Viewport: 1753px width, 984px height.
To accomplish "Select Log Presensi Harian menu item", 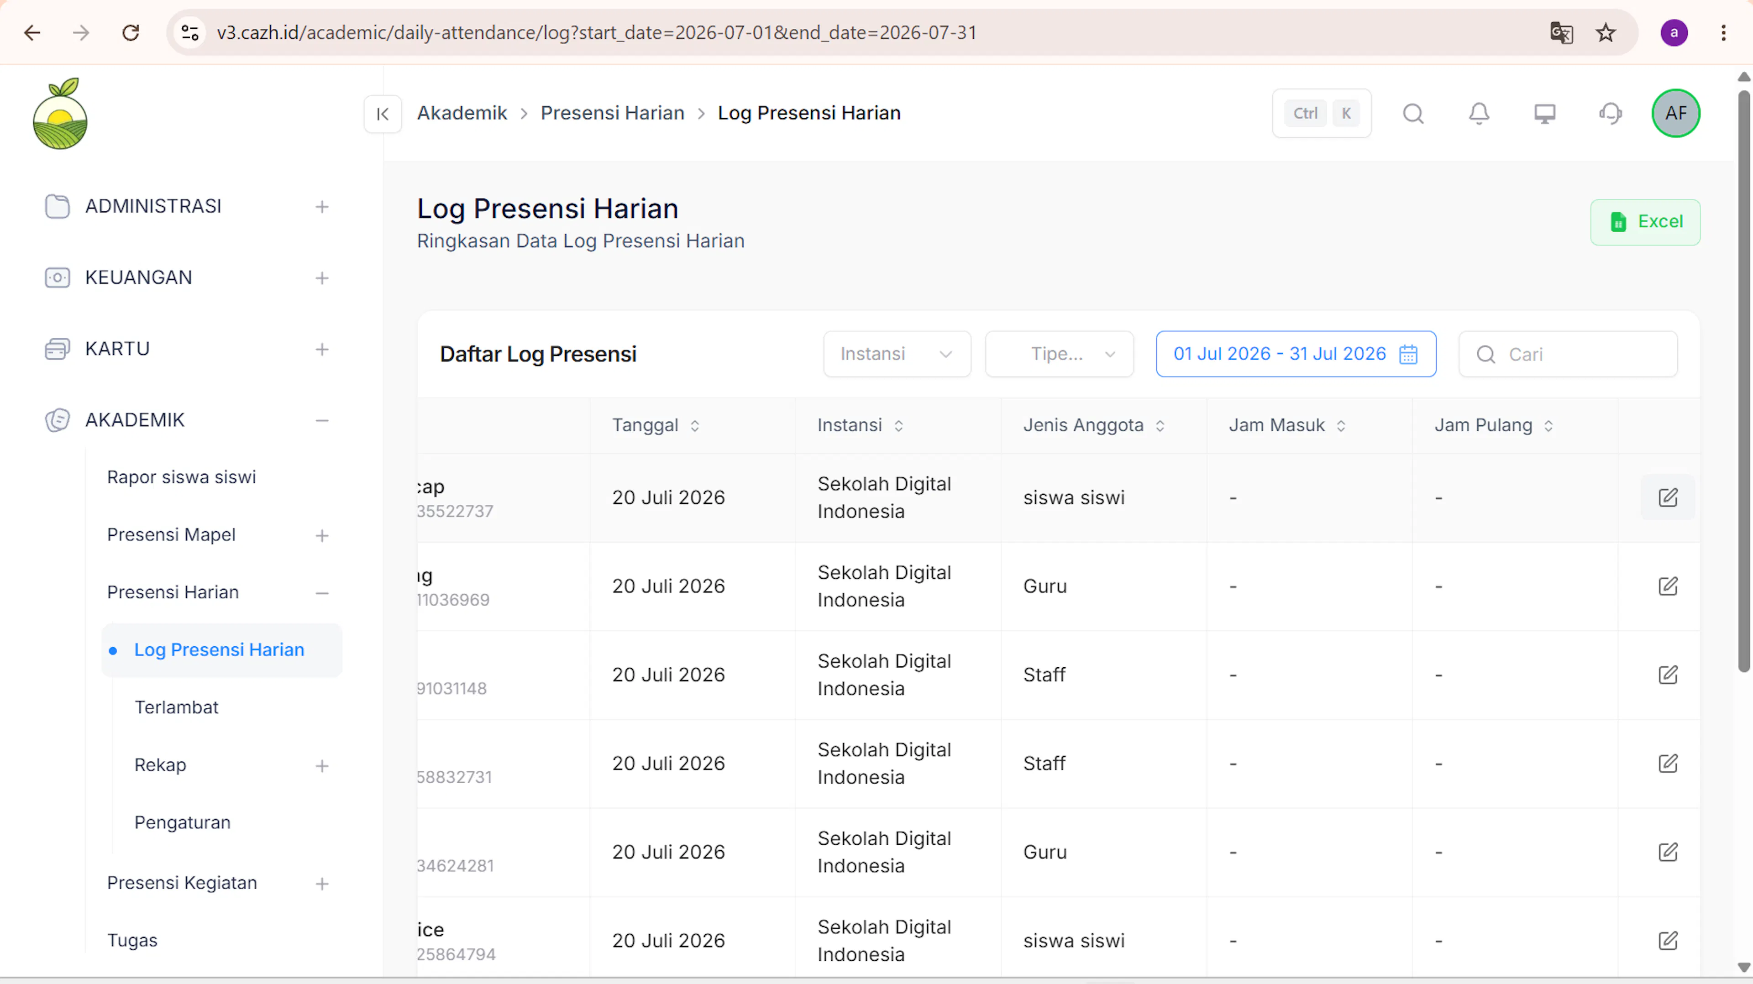I will point(222,650).
